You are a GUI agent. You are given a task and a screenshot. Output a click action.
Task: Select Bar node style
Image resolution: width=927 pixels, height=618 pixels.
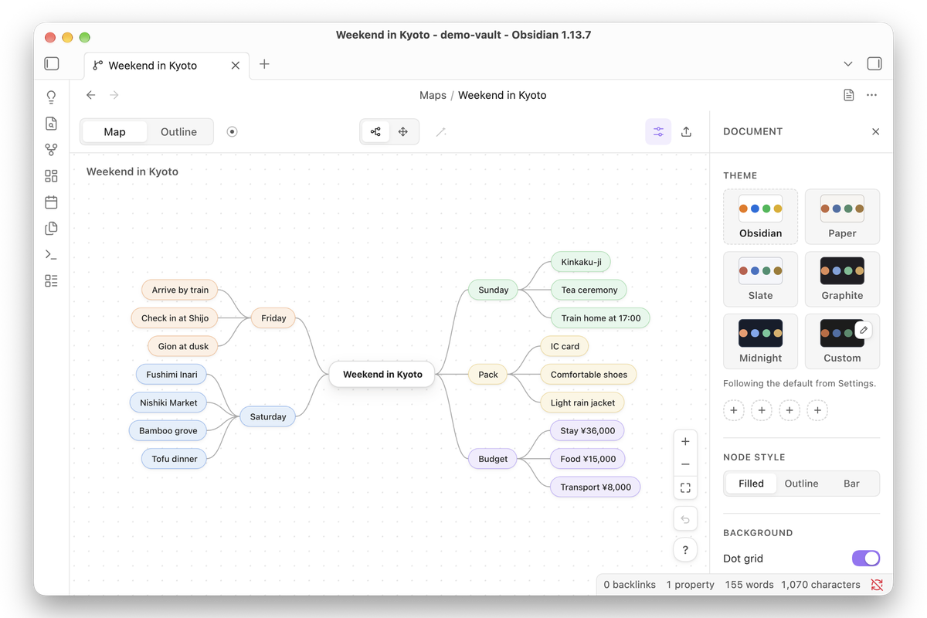pos(851,484)
